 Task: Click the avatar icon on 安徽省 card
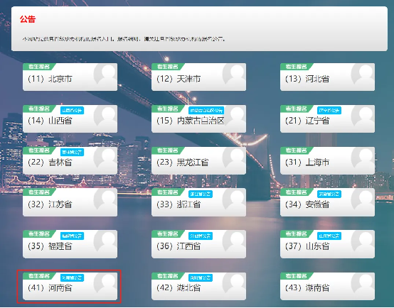(363, 199)
